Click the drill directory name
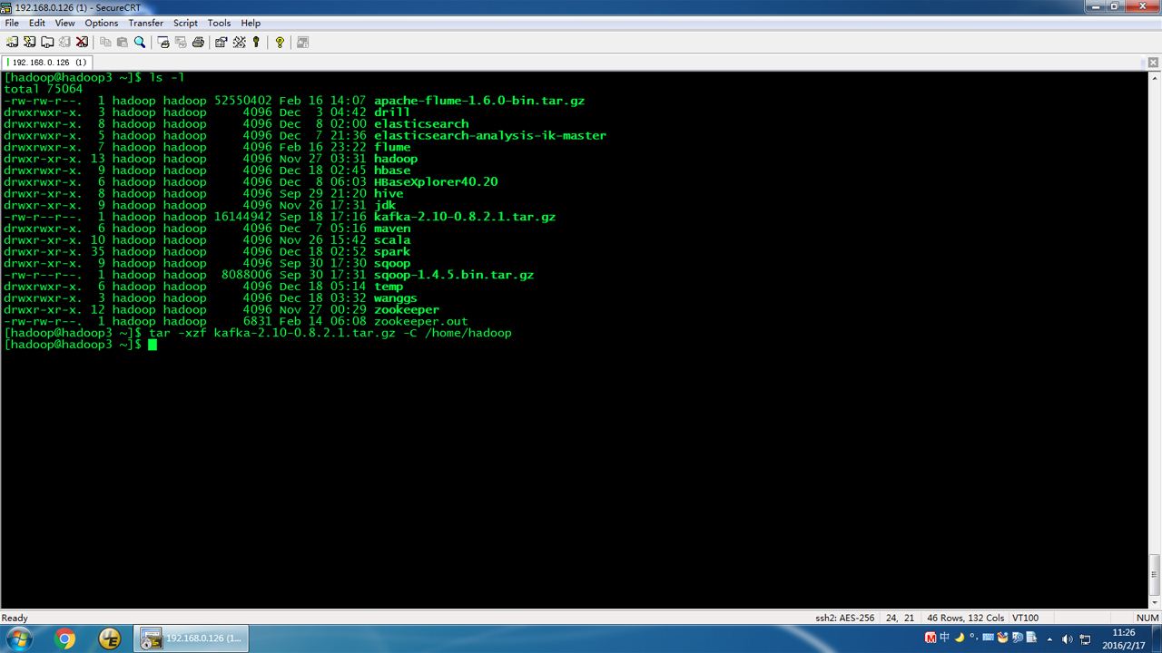This screenshot has height=653, width=1162. (x=392, y=112)
